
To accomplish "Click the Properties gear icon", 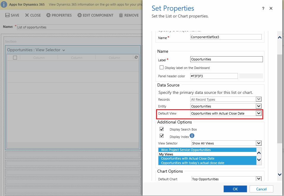I will pos(48,15).
